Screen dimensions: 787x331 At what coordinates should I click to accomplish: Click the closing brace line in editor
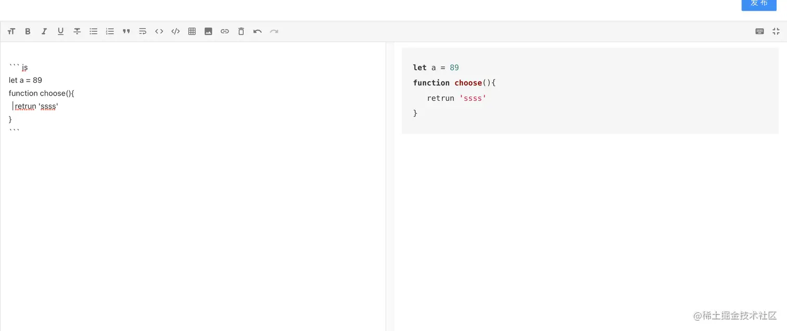pyautogui.click(x=10, y=119)
